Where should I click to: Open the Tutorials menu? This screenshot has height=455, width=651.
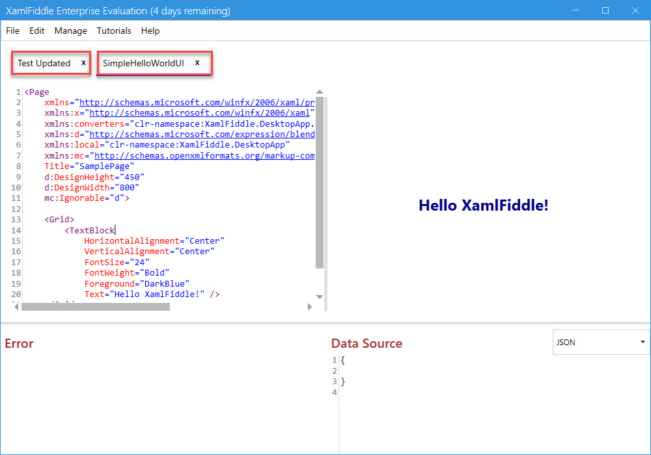point(114,31)
